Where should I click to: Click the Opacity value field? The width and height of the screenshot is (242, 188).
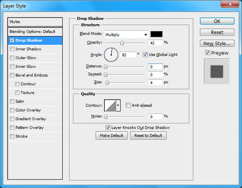155,43
